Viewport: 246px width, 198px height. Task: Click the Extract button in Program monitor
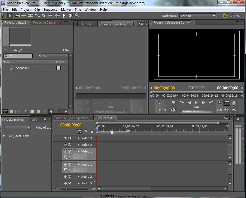coord(226,110)
